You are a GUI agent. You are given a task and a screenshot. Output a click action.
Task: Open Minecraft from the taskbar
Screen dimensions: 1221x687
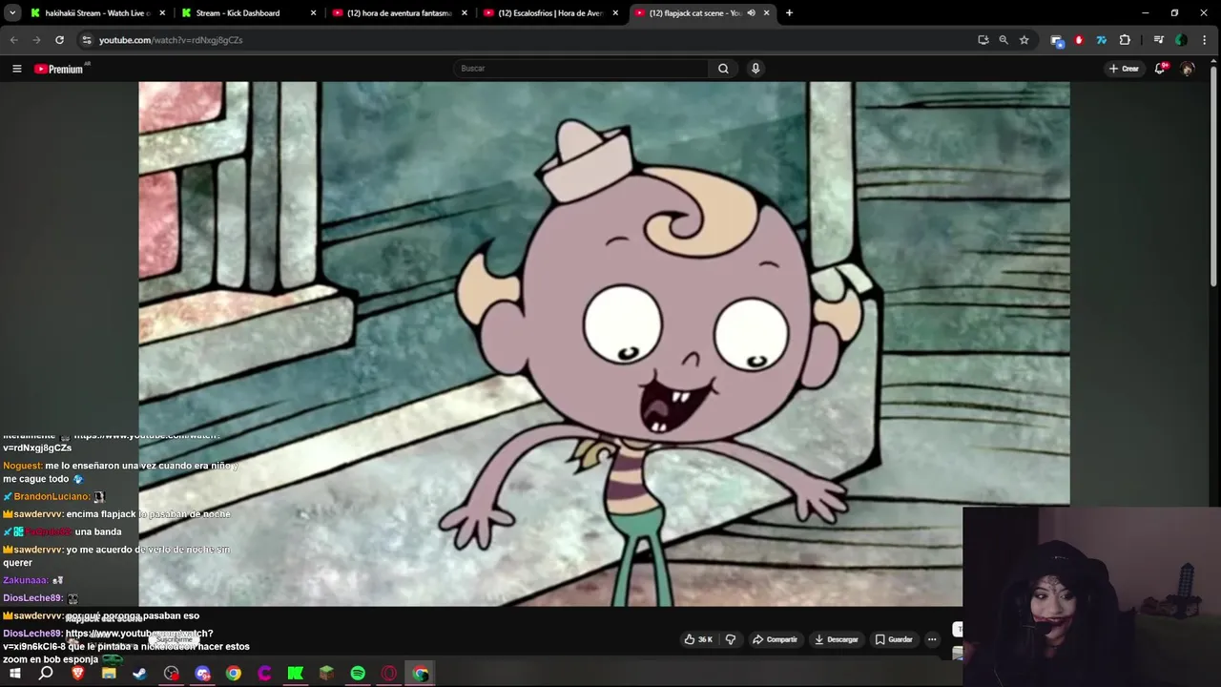(326, 674)
